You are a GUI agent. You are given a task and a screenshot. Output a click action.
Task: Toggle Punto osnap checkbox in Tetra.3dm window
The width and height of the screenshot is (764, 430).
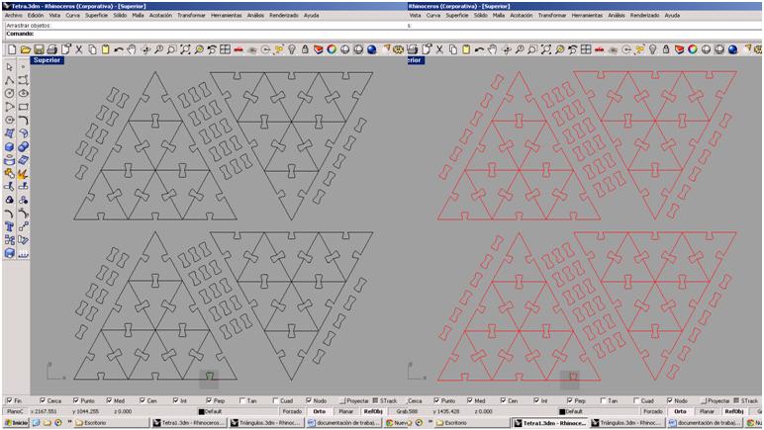76,400
